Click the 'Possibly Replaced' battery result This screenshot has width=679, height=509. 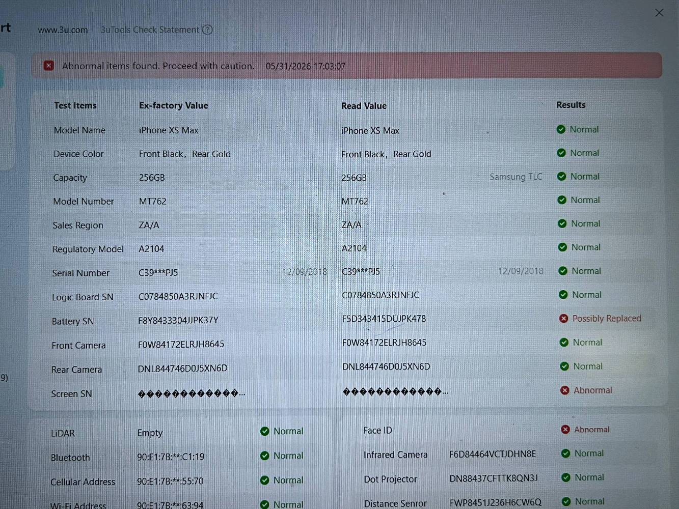point(607,319)
